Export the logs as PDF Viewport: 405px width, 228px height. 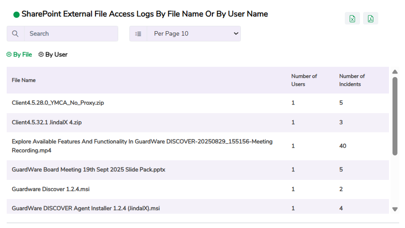371,19
